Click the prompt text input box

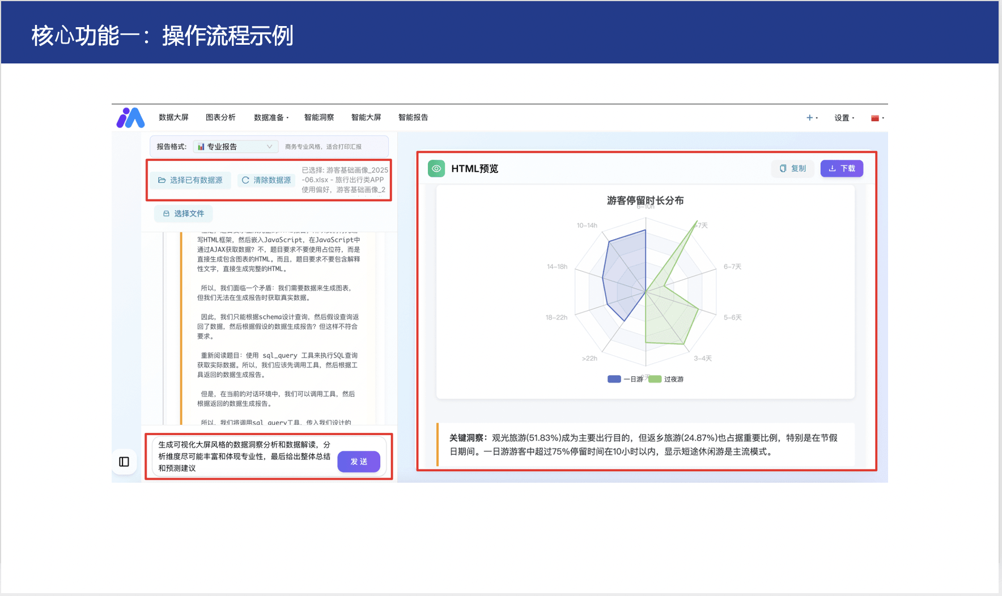pos(244,457)
